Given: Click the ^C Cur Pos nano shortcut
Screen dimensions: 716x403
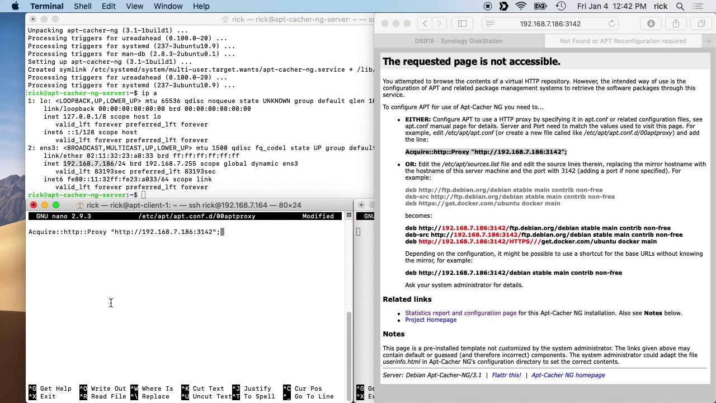Looking at the screenshot, I should click(x=303, y=388).
